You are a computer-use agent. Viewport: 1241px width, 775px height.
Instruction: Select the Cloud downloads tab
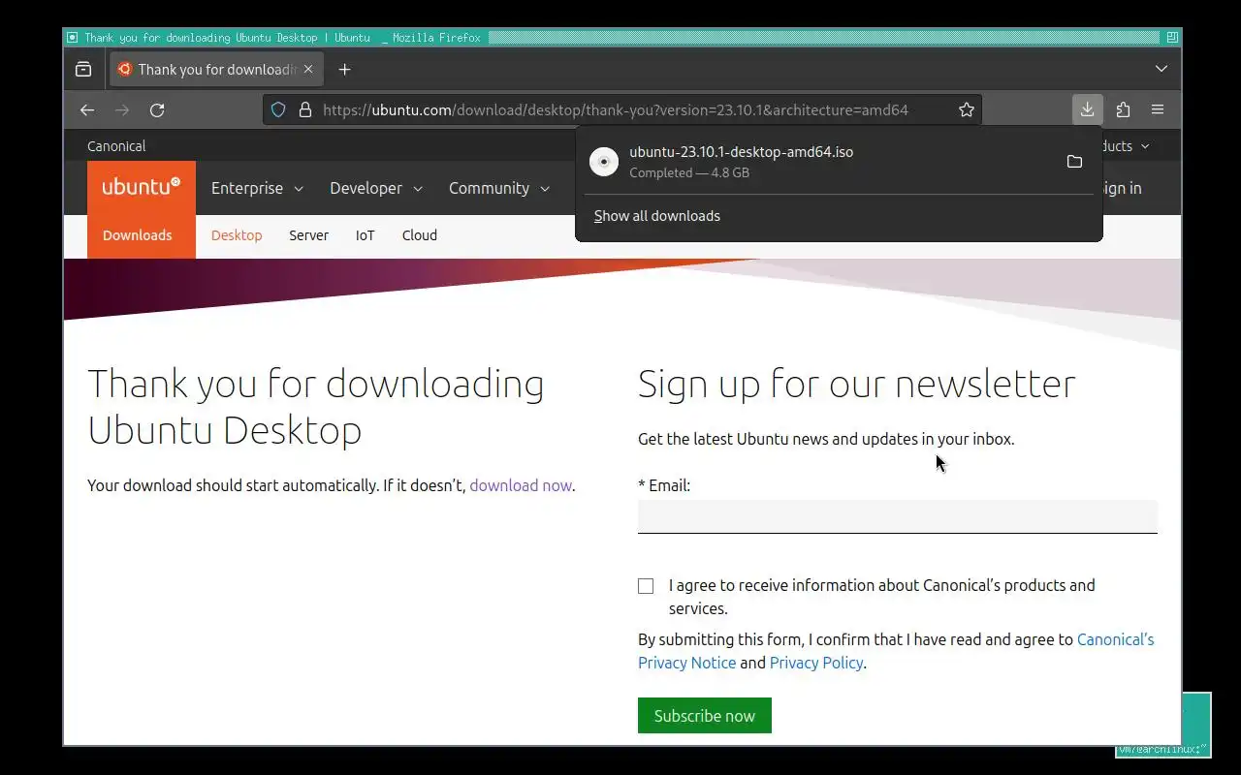(420, 235)
